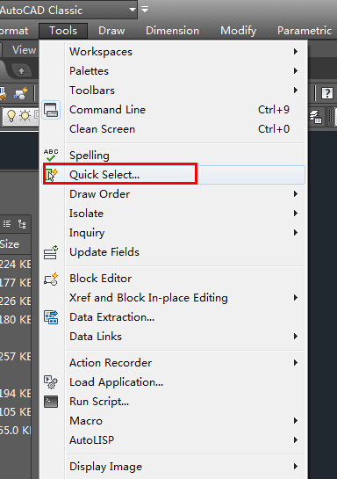Toggle the layer sun freeze icon
The height and width of the screenshot is (479, 337).
[25, 116]
